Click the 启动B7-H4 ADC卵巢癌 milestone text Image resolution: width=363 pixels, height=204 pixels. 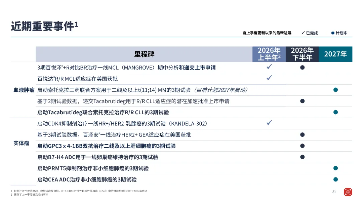[98, 157]
